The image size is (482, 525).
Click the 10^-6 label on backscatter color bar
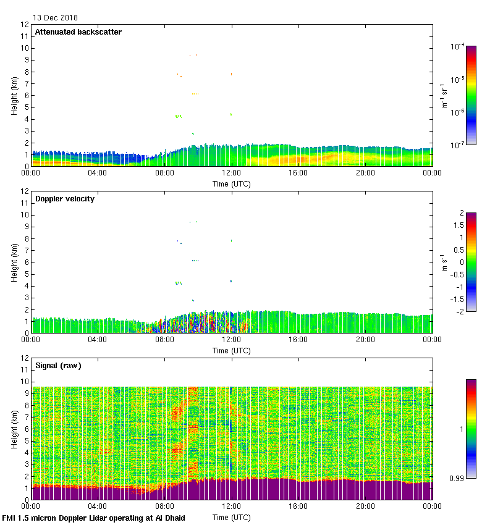coord(457,112)
